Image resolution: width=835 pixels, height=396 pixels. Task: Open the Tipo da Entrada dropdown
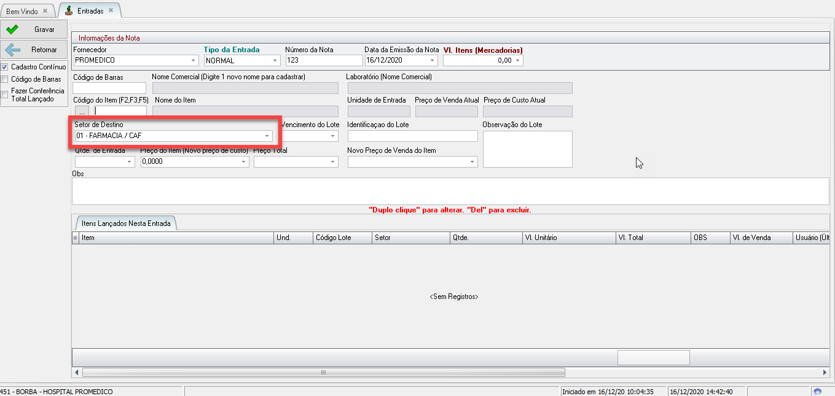275,60
